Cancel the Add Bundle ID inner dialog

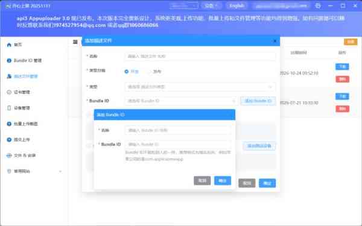(202, 181)
